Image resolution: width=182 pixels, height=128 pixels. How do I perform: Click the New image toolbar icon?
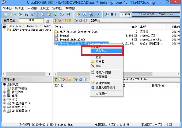[x=6, y=14]
